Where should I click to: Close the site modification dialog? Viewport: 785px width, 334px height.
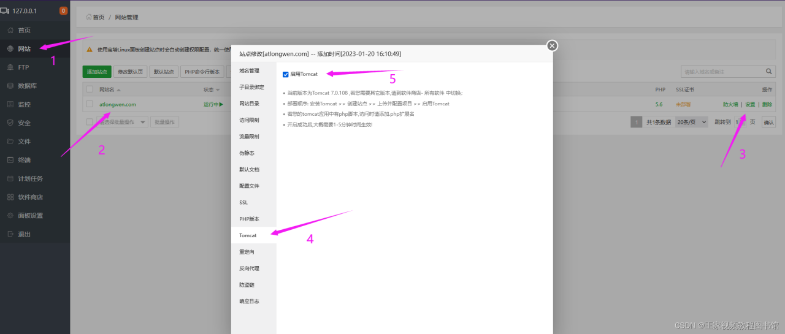point(552,45)
